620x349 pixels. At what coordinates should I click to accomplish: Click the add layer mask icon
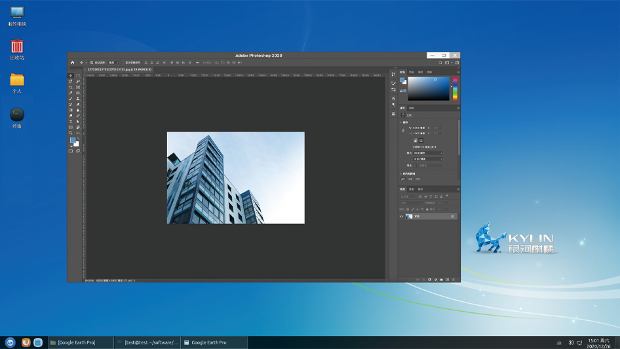pyautogui.click(x=429, y=280)
